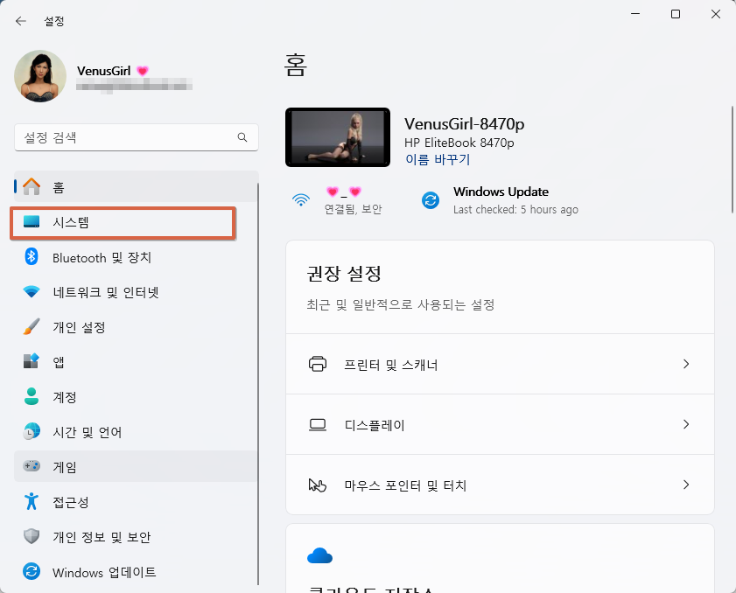Click the home icon in sidebar
This screenshot has width=736, height=593.
pyautogui.click(x=32, y=186)
